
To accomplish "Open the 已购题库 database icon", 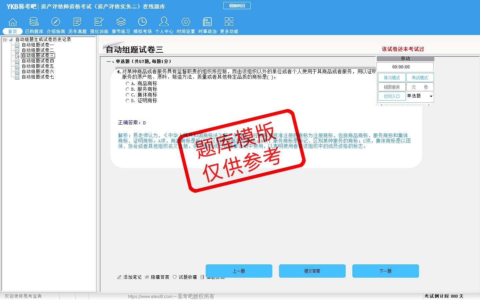I will (34, 22).
